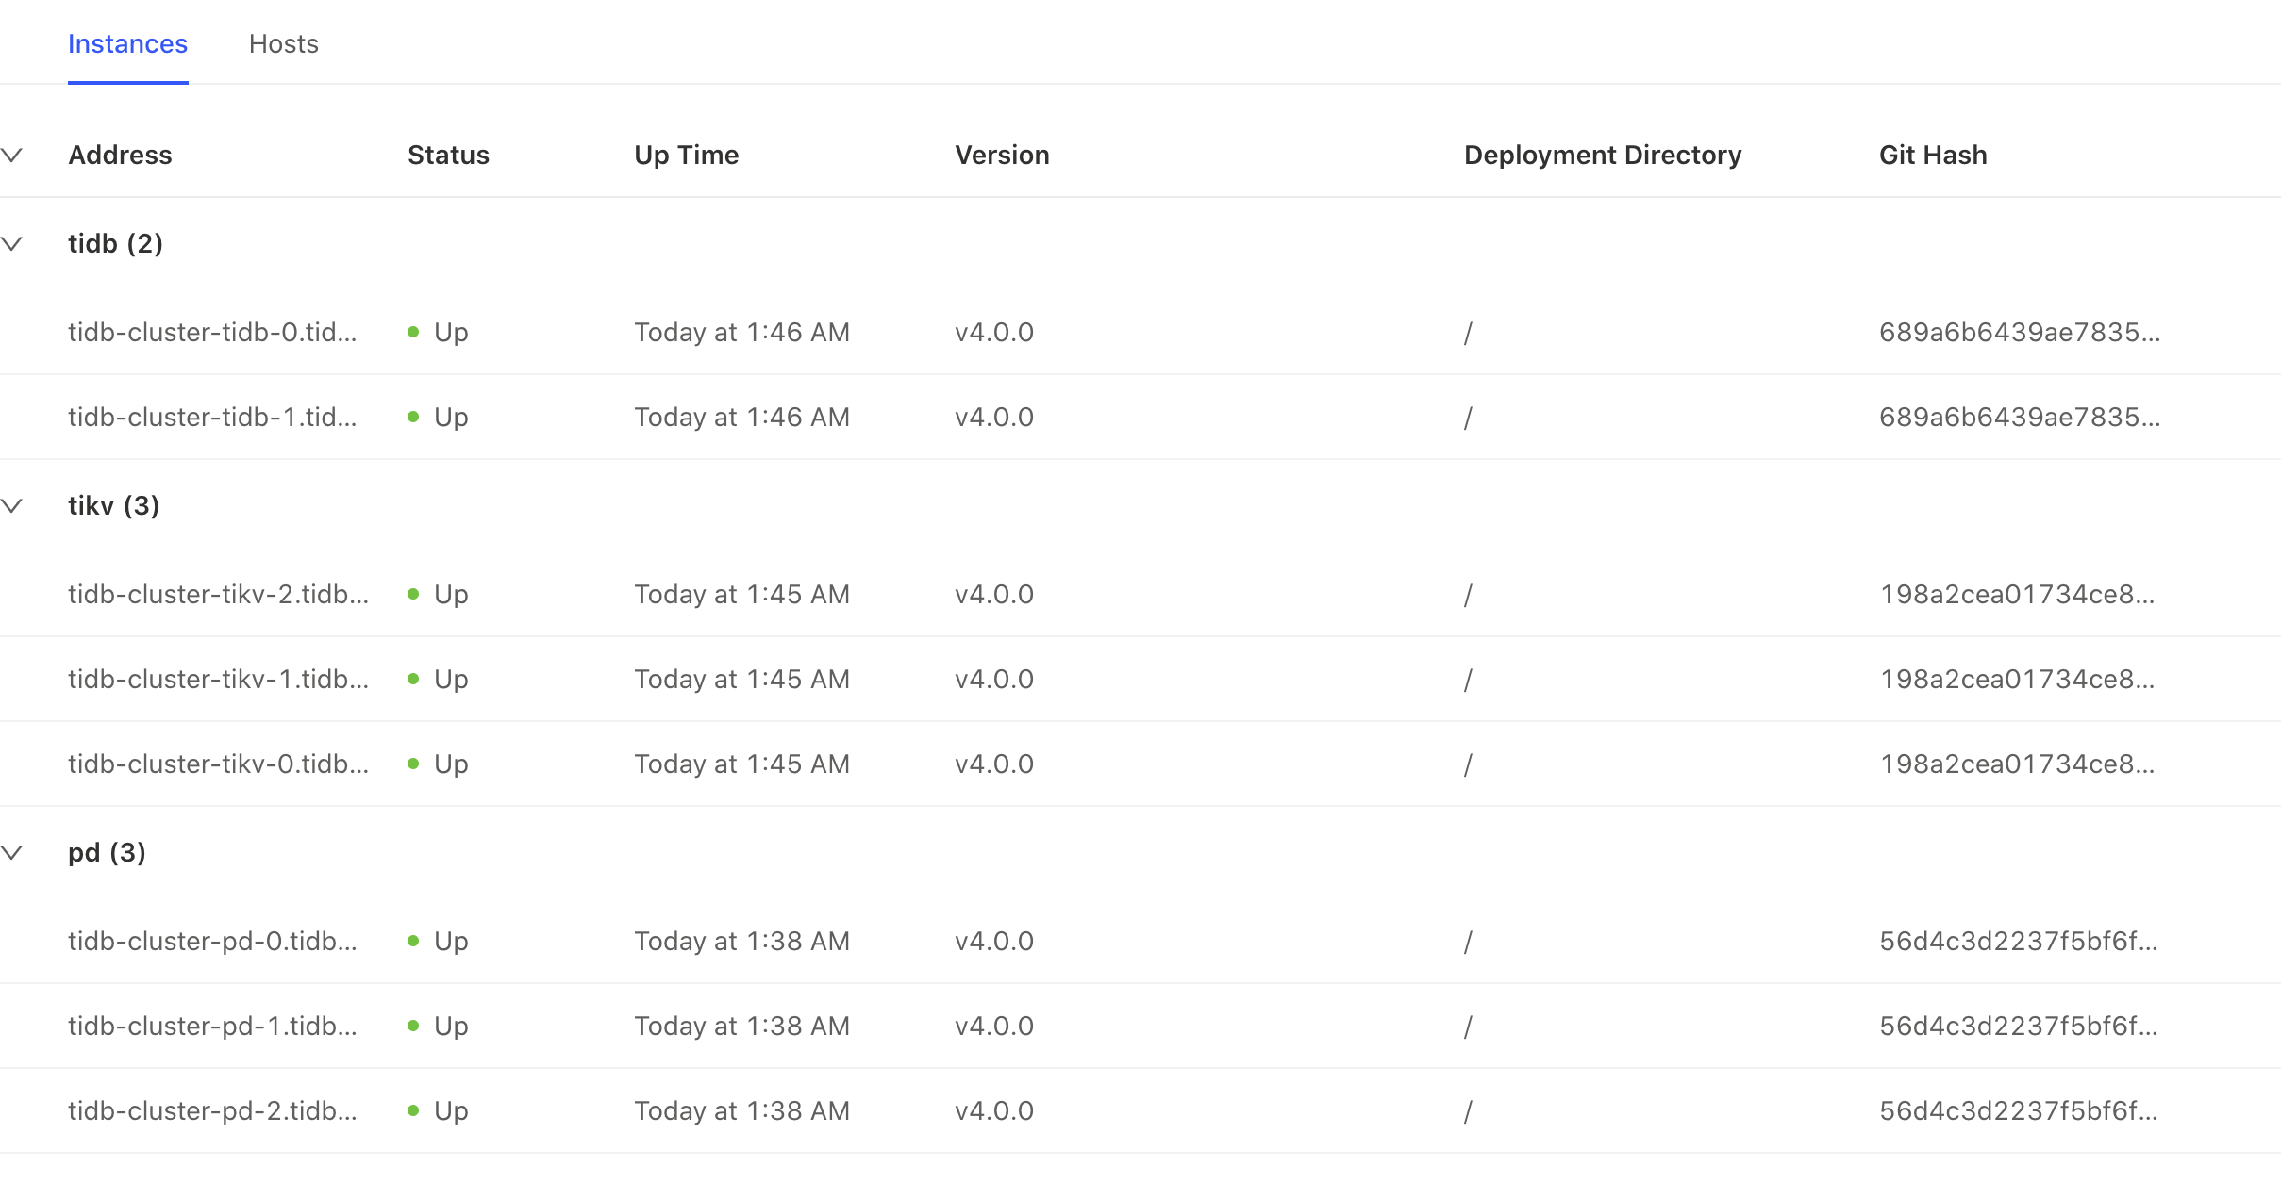Select the tidb-cluster-tidb-0 address
2281x1199 pixels.
(212, 332)
